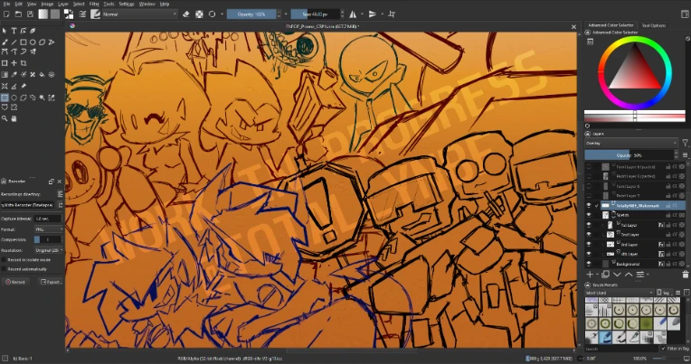Image resolution: width=691 pixels, height=364 pixels.
Task: Choose the Rectangular Selection tool
Action: (5, 98)
